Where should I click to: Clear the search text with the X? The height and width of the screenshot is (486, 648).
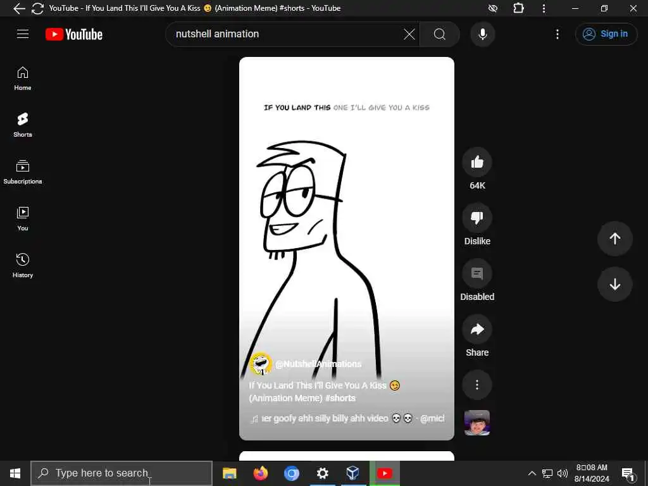(409, 34)
